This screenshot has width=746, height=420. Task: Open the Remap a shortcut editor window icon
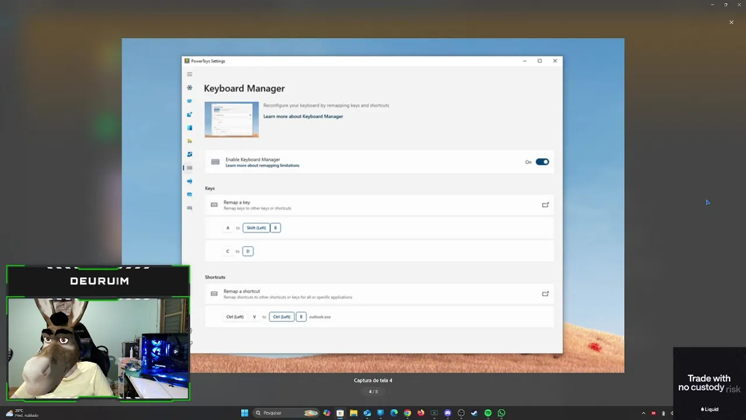[546, 294]
